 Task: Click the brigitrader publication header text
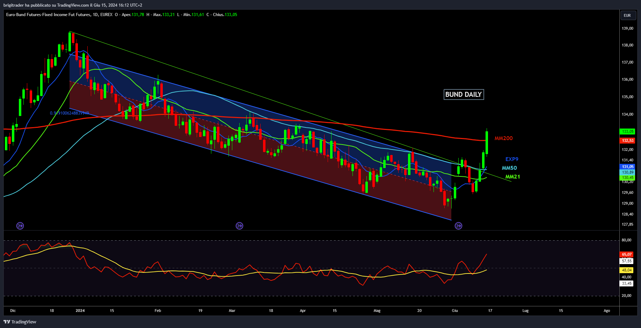point(73,5)
